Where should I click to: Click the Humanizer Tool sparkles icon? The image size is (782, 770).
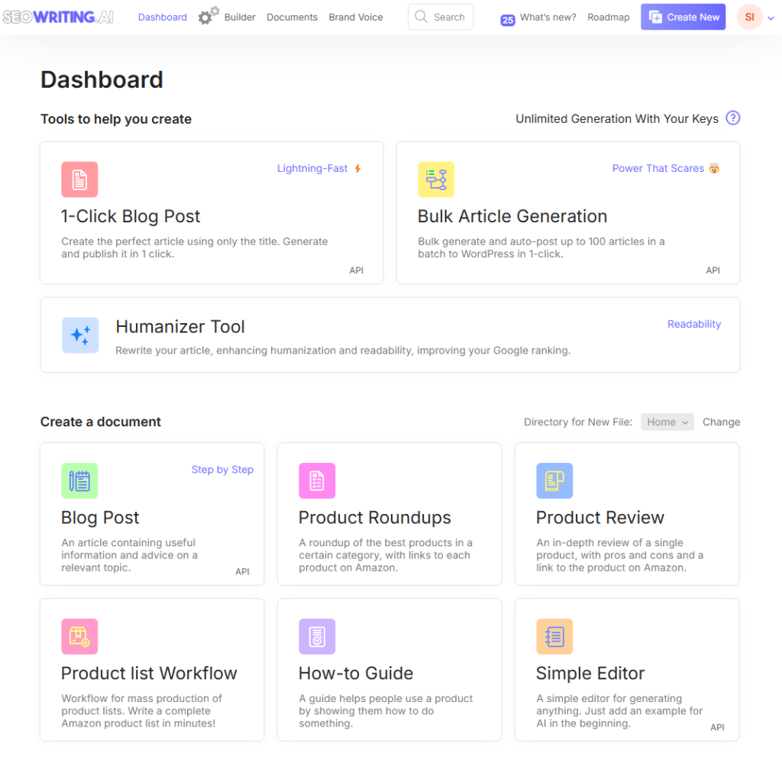79,335
